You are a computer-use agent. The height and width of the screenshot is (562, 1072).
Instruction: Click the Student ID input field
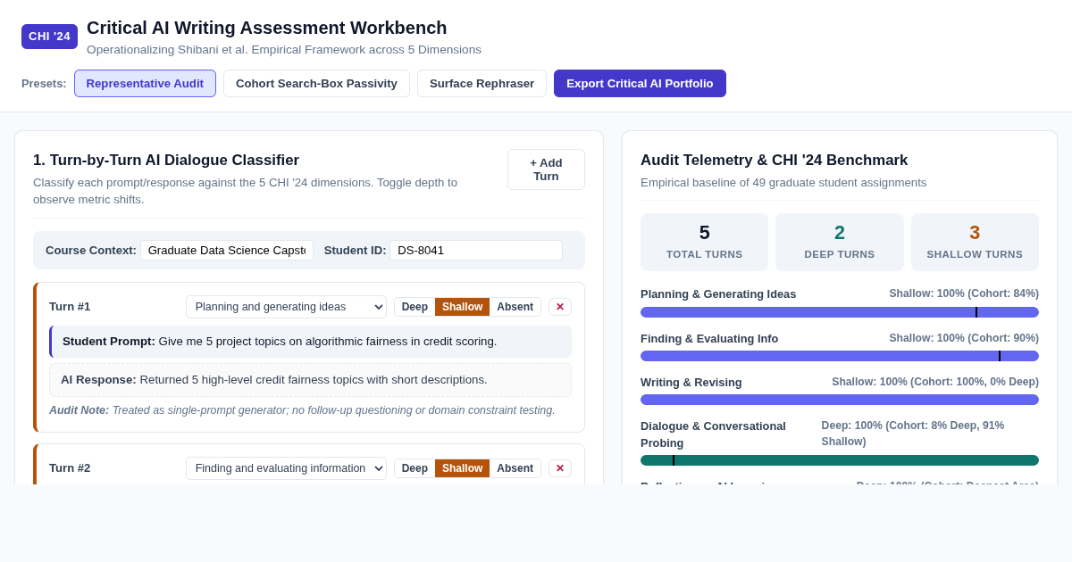click(476, 250)
